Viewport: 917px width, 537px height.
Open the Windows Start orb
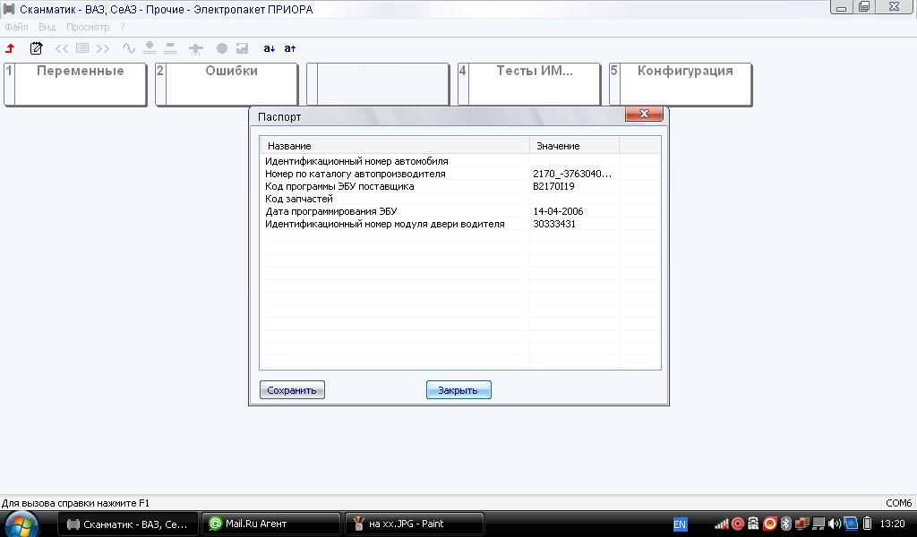(21, 524)
